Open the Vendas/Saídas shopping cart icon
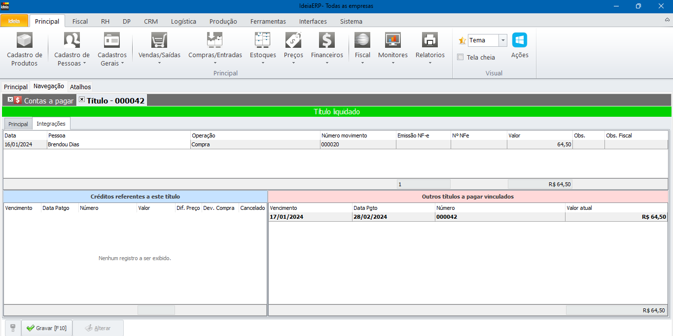 (159, 40)
